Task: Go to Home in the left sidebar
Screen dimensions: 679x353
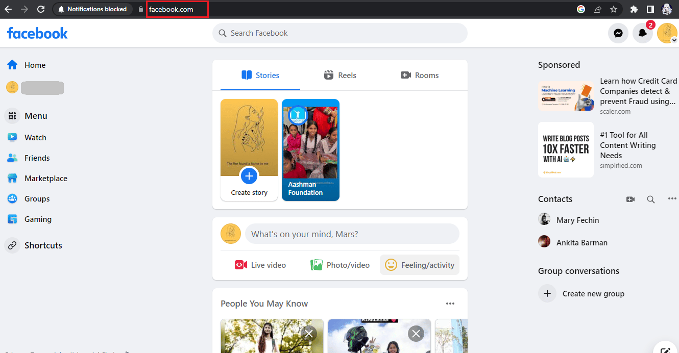Action: [27, 65]
